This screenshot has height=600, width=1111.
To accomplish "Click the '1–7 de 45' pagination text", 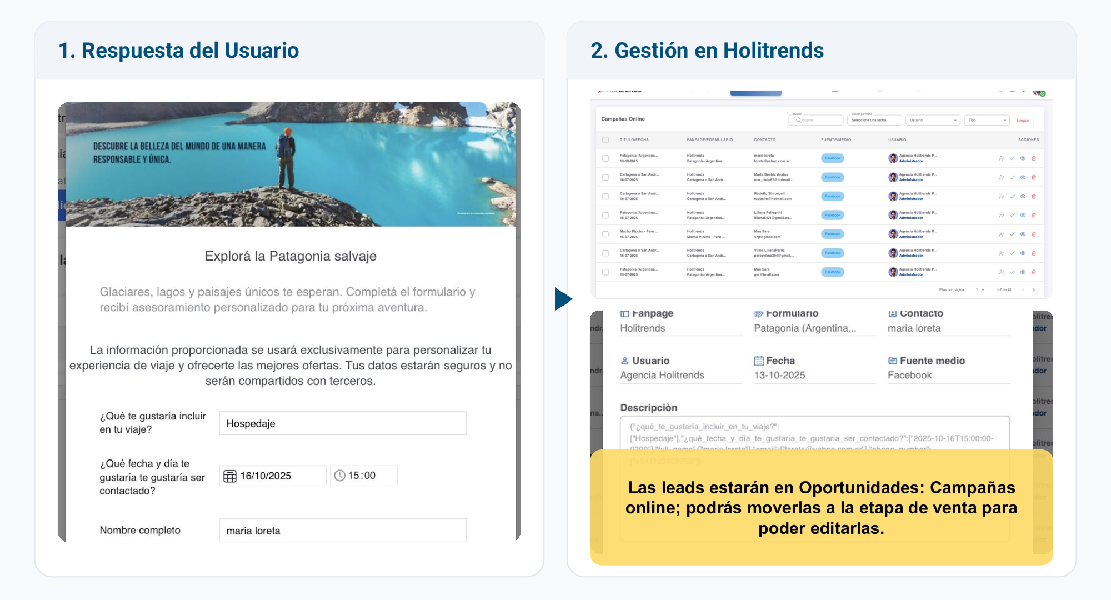I will [x=1004, y=289].
